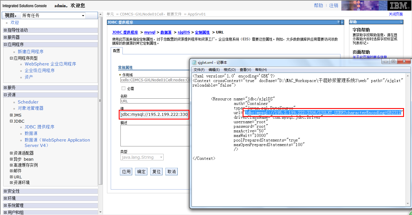Open the 文件(F) menu in Notepad
This screenshot has width=412, height=215.
coord(199,70)
